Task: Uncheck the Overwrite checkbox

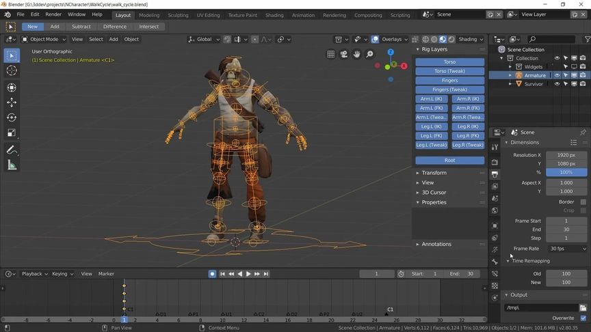Action: point(583,318)
